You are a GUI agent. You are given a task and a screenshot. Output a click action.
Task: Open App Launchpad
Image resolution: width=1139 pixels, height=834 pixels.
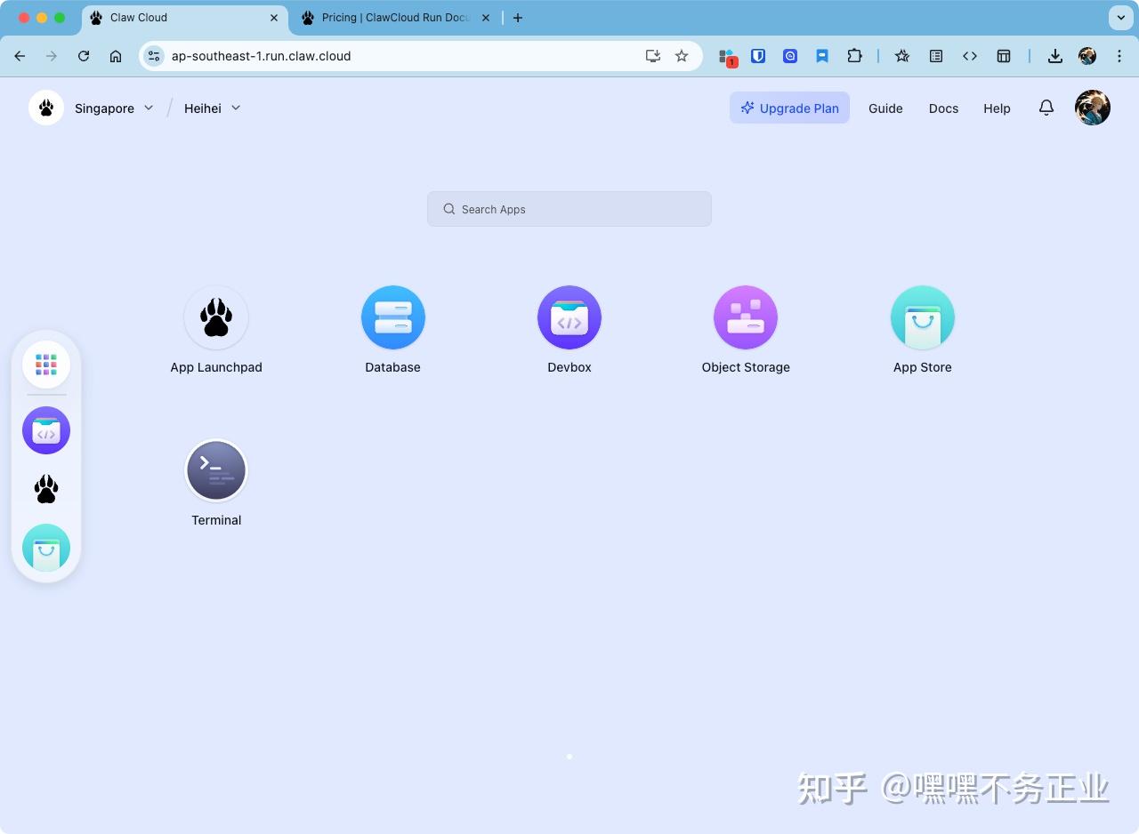216,317
